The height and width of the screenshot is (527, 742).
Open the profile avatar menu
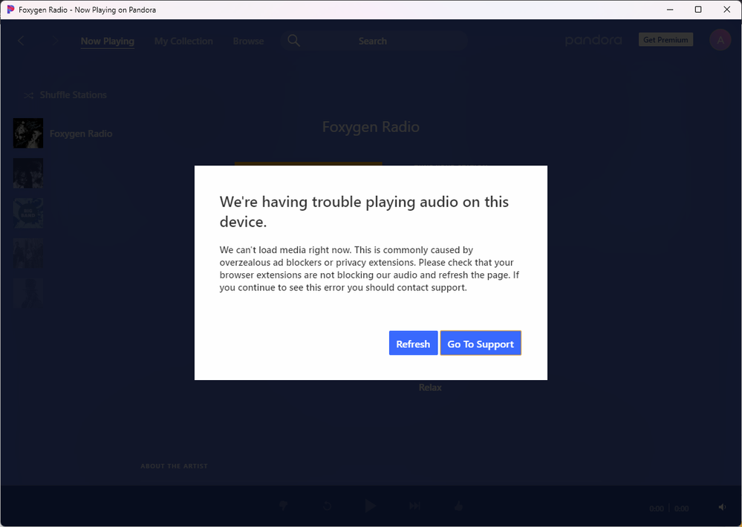(720, 40)
